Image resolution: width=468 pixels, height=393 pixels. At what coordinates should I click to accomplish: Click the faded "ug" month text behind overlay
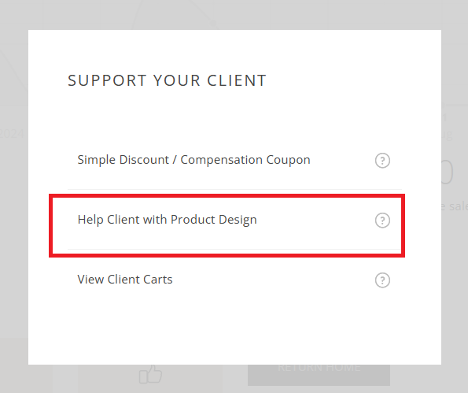coord(447,135)
